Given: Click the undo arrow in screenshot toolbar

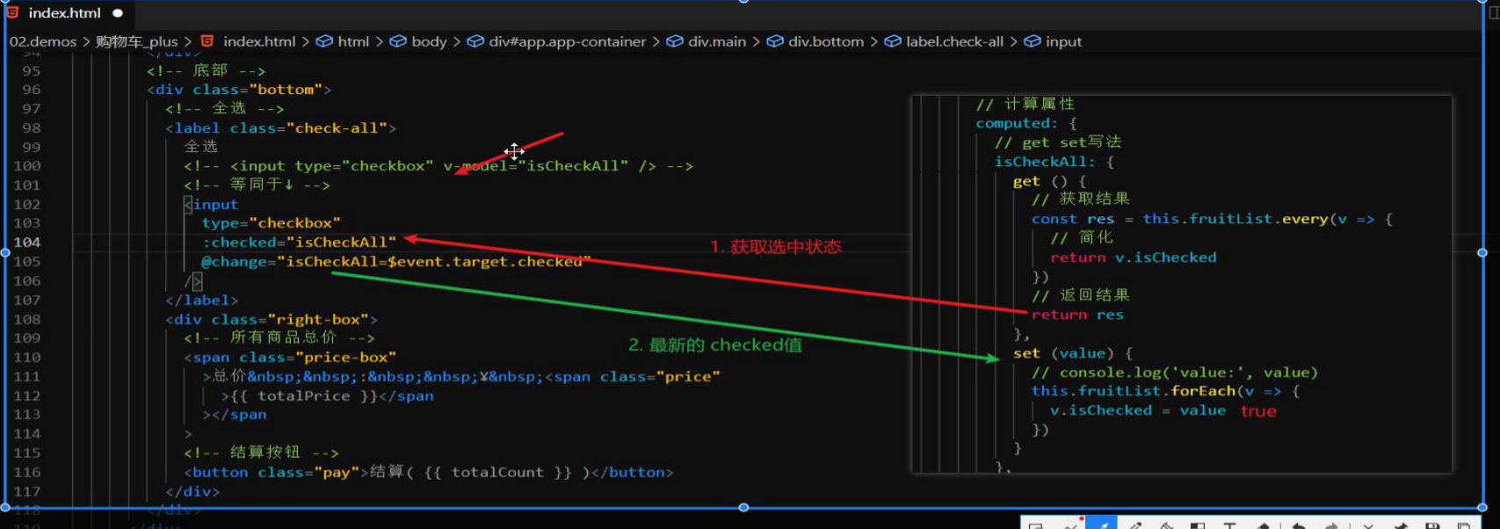Looking at the screenshot, I should [1299, 525].
